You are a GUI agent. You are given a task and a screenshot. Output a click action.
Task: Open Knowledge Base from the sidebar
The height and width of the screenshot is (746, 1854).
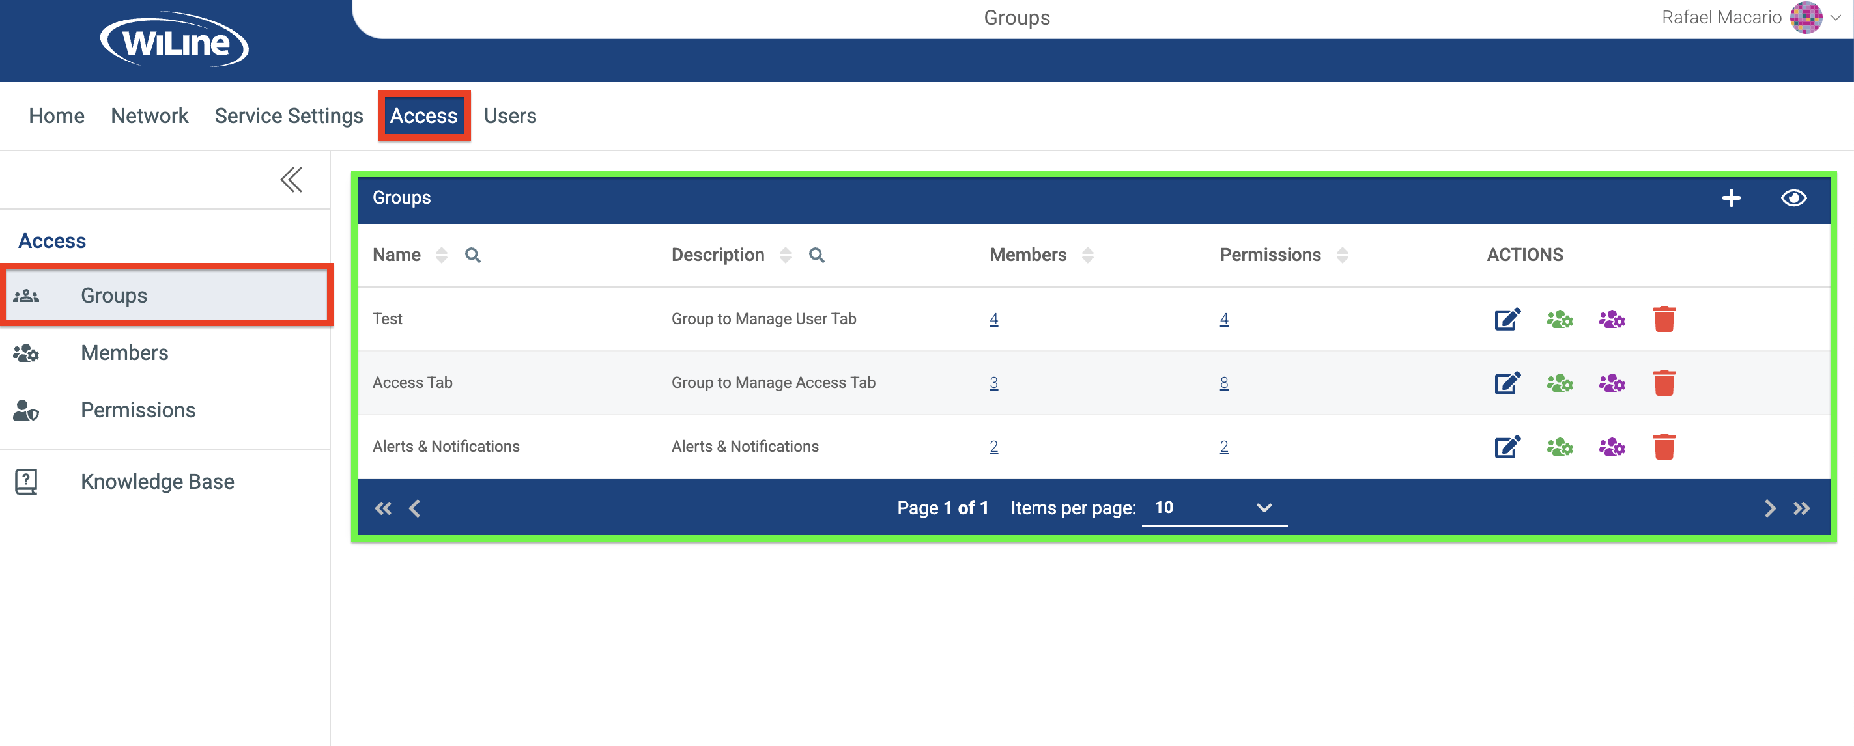coord(158,481)
